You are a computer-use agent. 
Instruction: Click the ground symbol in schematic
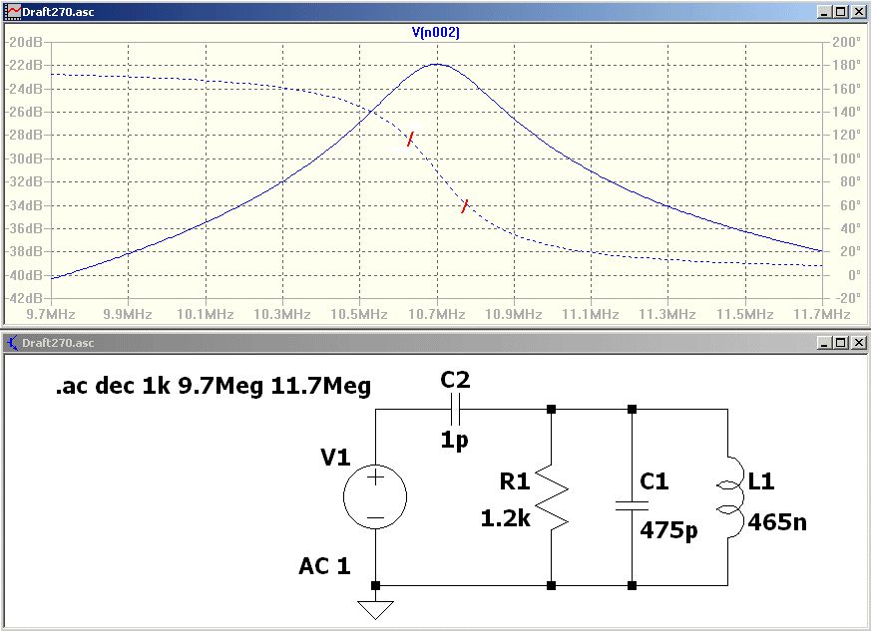[375, 610]
